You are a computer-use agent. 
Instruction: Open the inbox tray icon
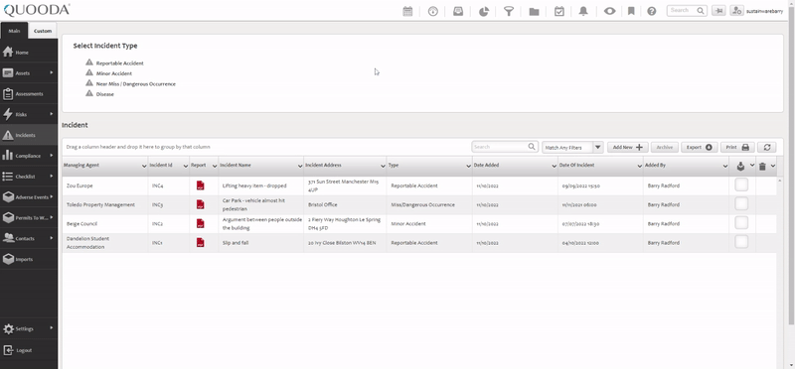click(458, 11)
